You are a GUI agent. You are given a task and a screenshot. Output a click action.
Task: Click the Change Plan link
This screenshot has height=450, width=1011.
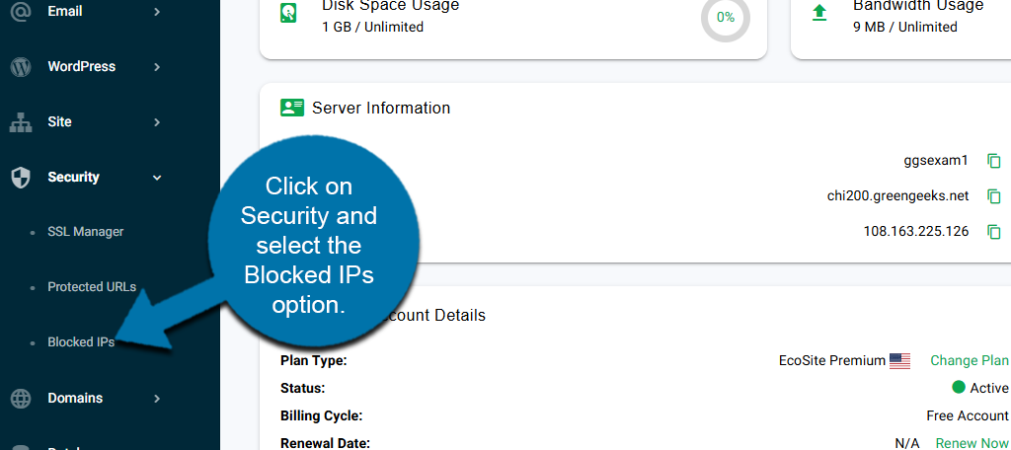click(970, 360)
